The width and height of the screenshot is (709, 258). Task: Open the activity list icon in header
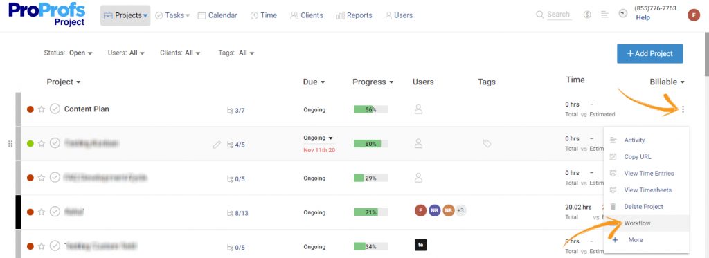[605, 15]
